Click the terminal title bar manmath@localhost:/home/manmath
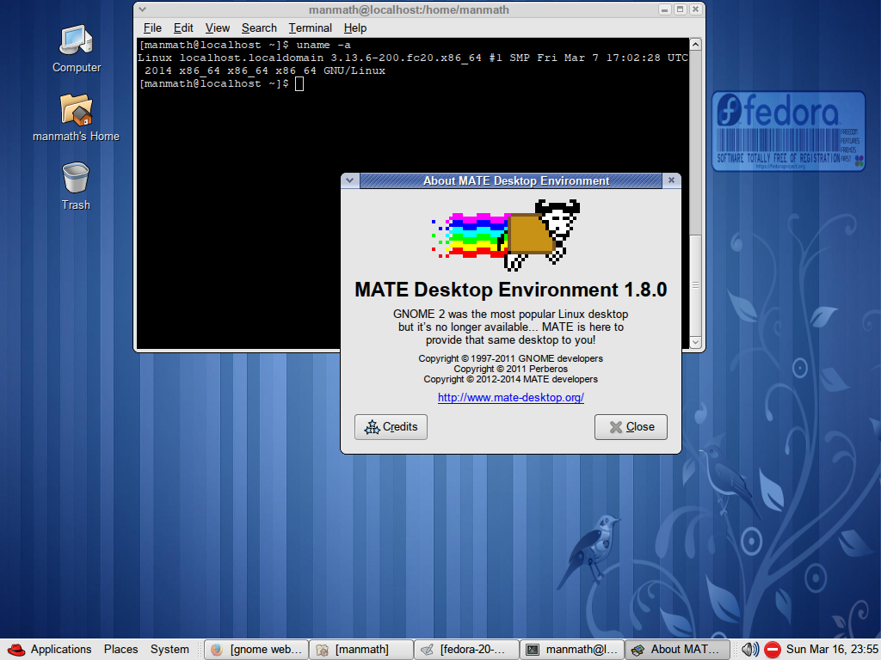 409,9
